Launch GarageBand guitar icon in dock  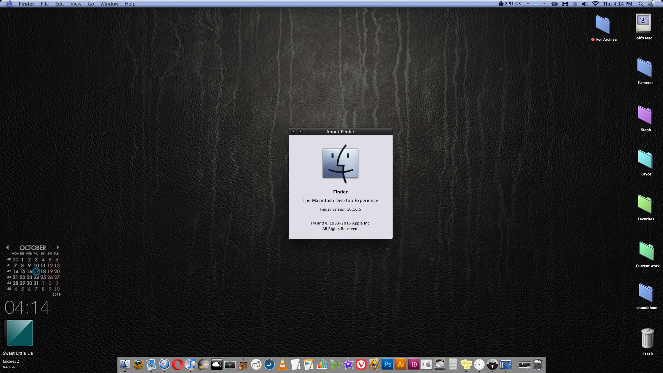tap(243, 364)
